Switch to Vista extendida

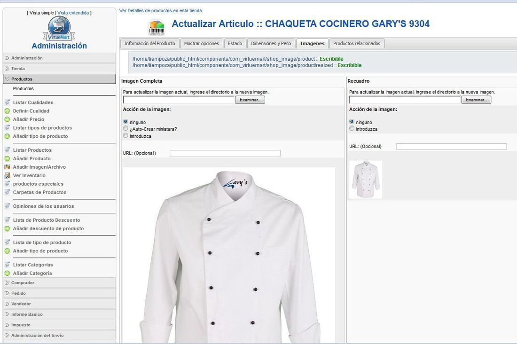[x=73, y=13]
